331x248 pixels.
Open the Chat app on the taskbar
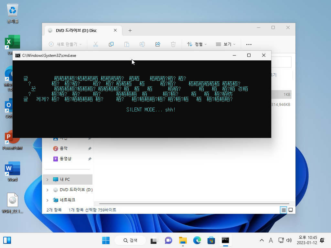point(168,240)
